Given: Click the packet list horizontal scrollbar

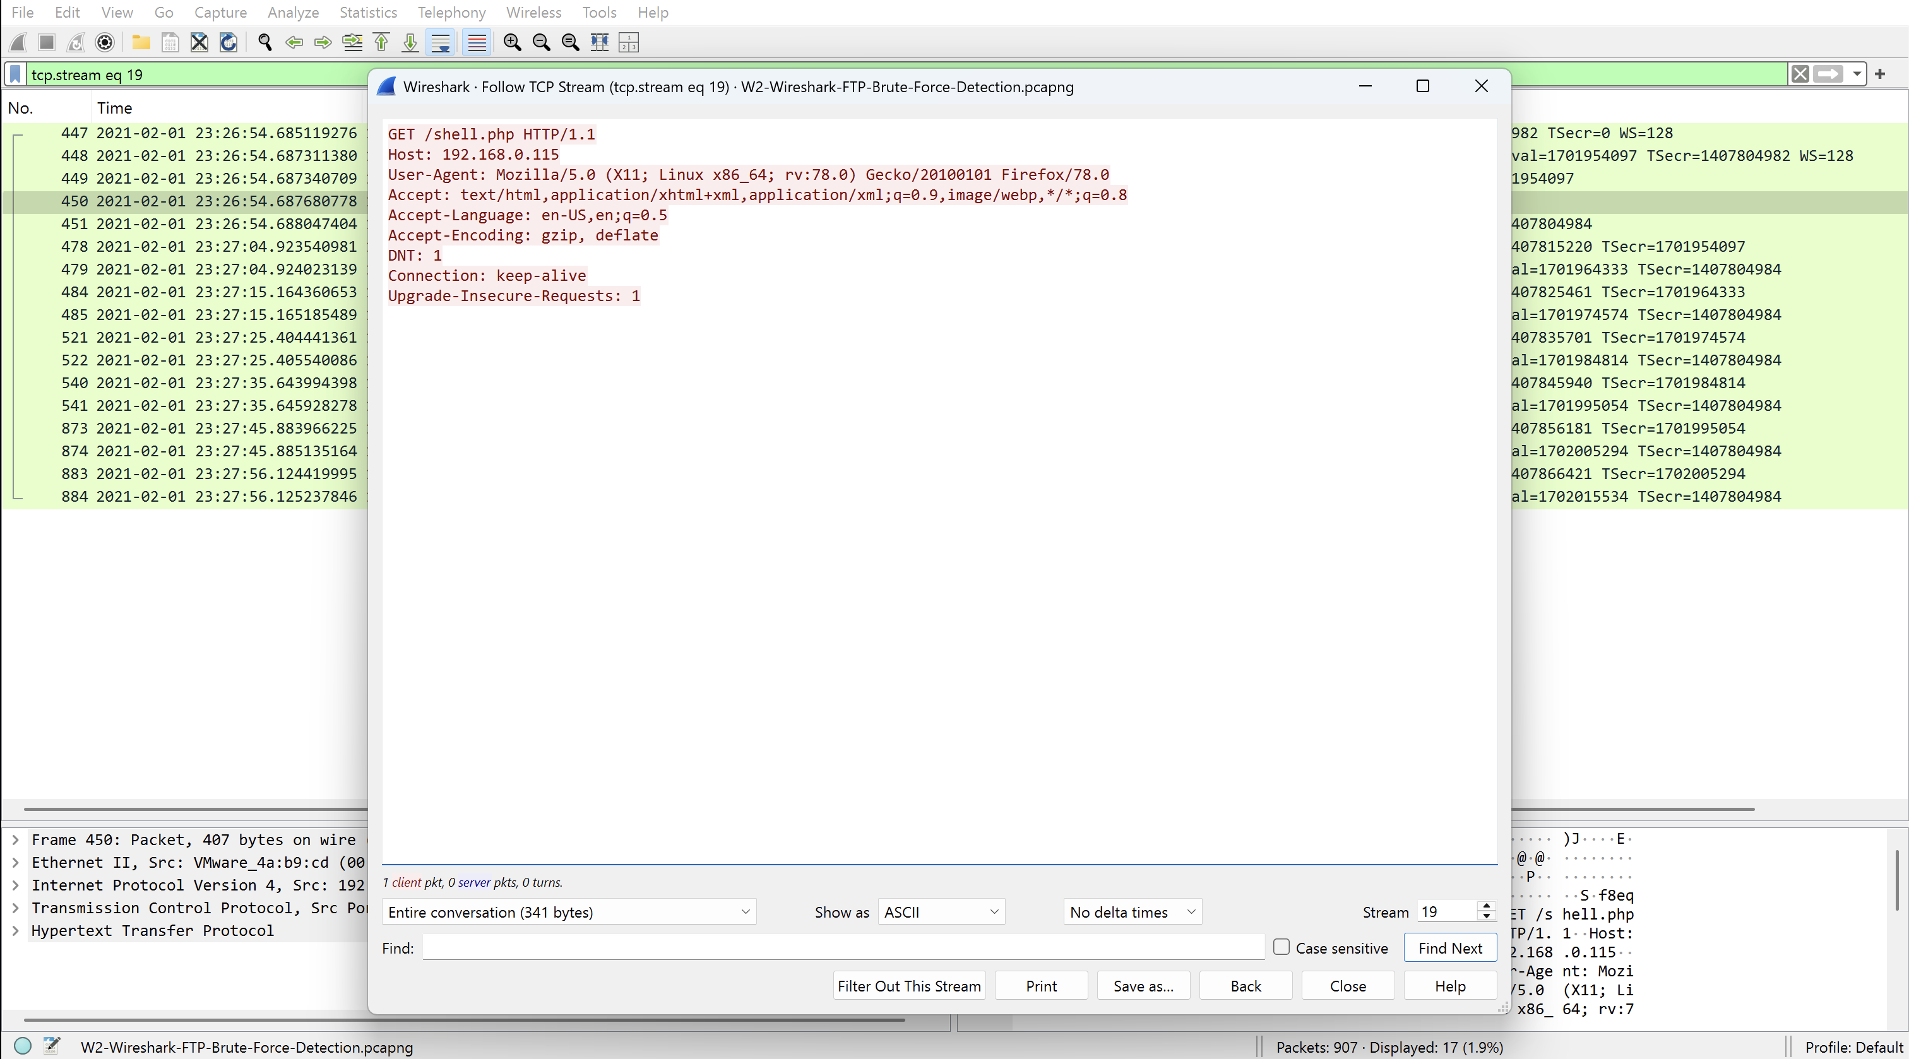Looking at the screenshot, I should tap(196, 808).
